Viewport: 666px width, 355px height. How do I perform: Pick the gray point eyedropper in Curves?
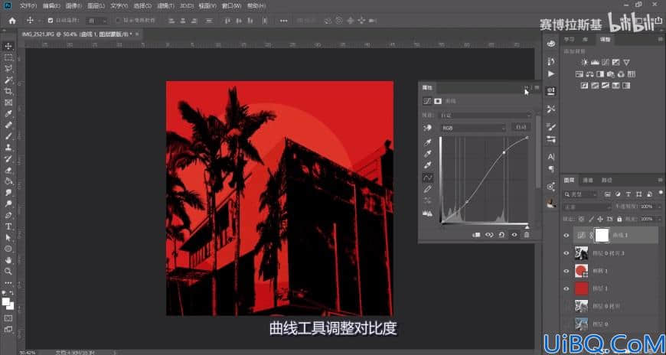(428, 154)
